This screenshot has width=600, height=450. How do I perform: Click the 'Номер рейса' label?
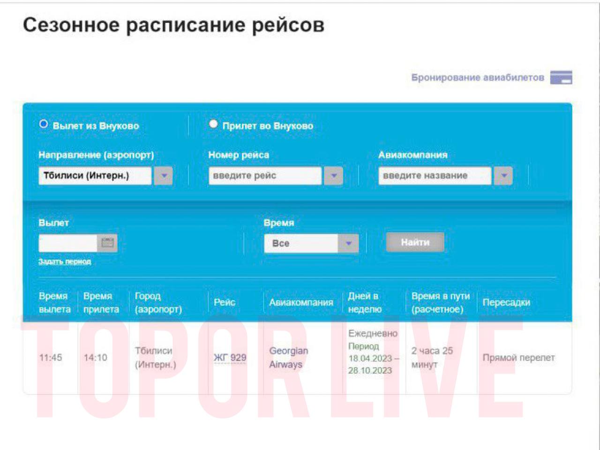point(239,155)
